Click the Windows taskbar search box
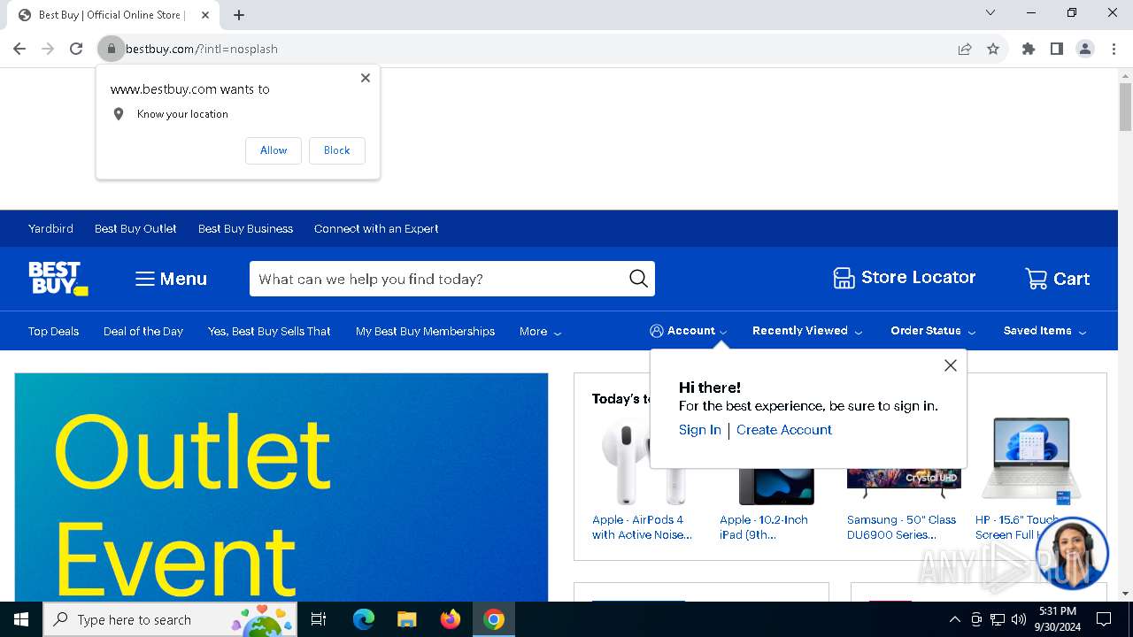This screenshot has height=637, width=1133. [x=171, y=619]
